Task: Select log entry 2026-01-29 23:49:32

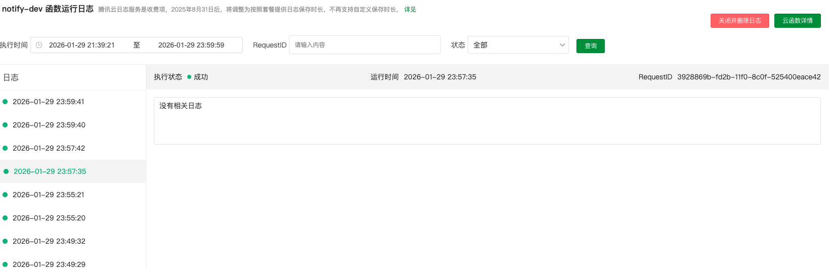Action: tap(49, 241)
